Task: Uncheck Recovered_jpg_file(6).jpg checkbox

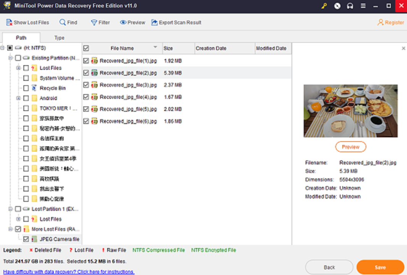Action: point(86,121)
